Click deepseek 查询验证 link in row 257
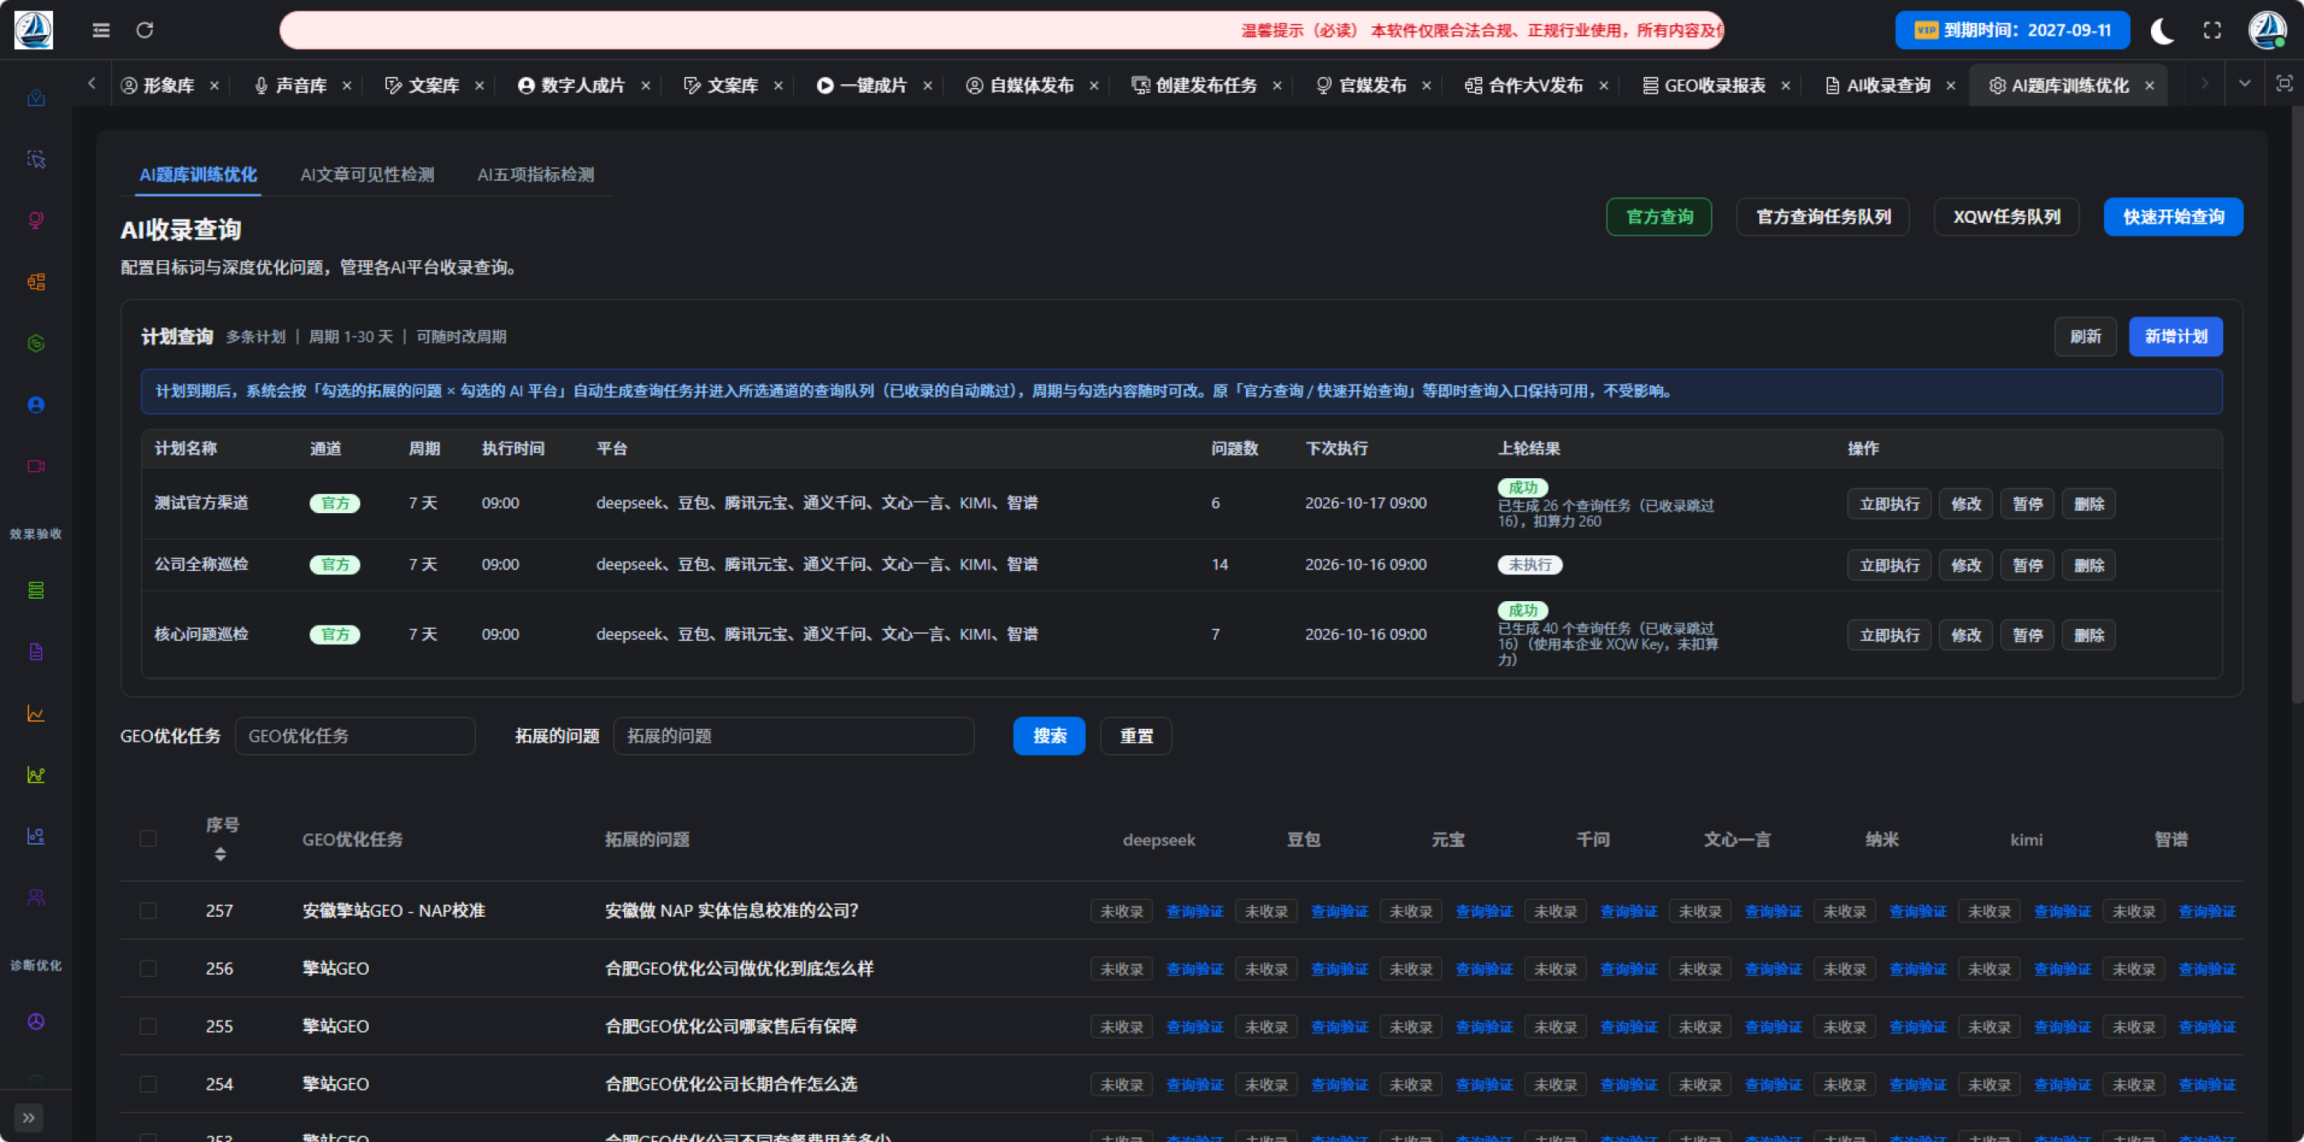The image size is (2304, 1142). [1195, 911]
